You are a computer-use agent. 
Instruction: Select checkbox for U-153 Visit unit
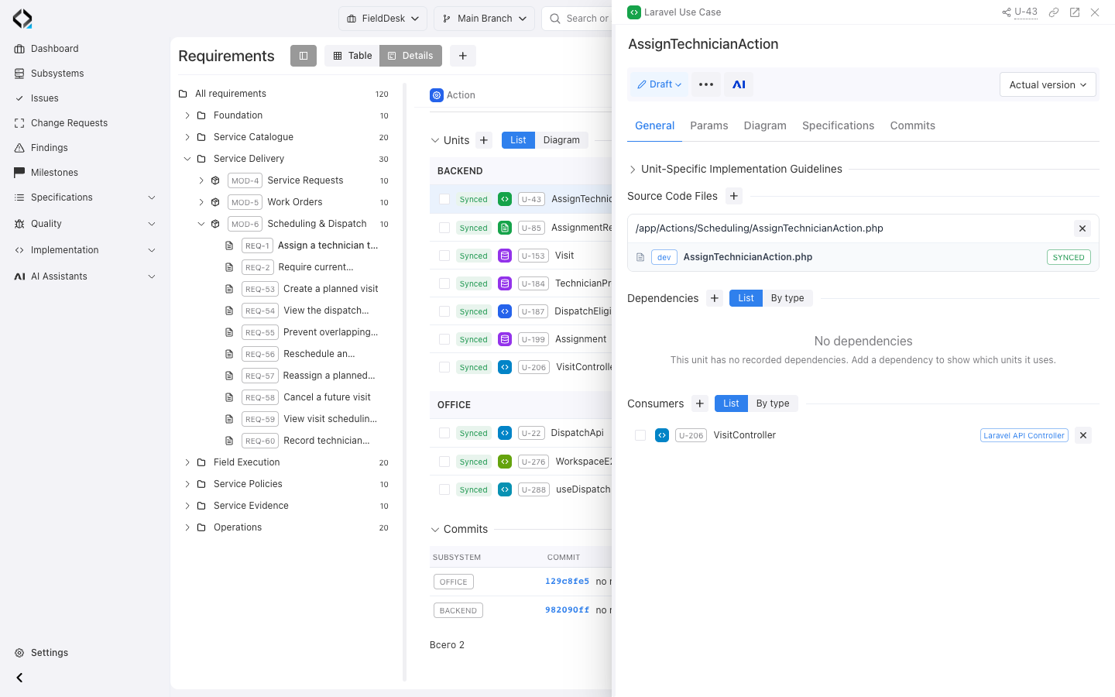point(444,256)
